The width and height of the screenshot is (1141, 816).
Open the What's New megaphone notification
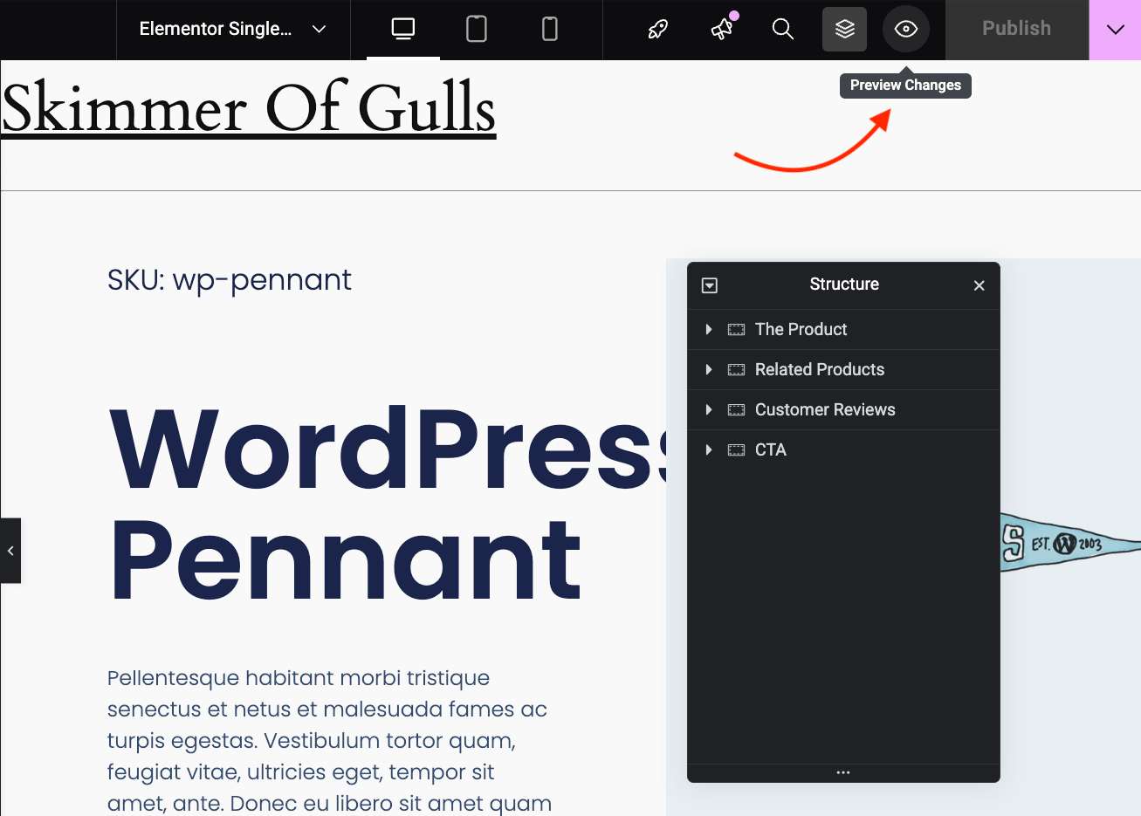[x=721, y=29]
